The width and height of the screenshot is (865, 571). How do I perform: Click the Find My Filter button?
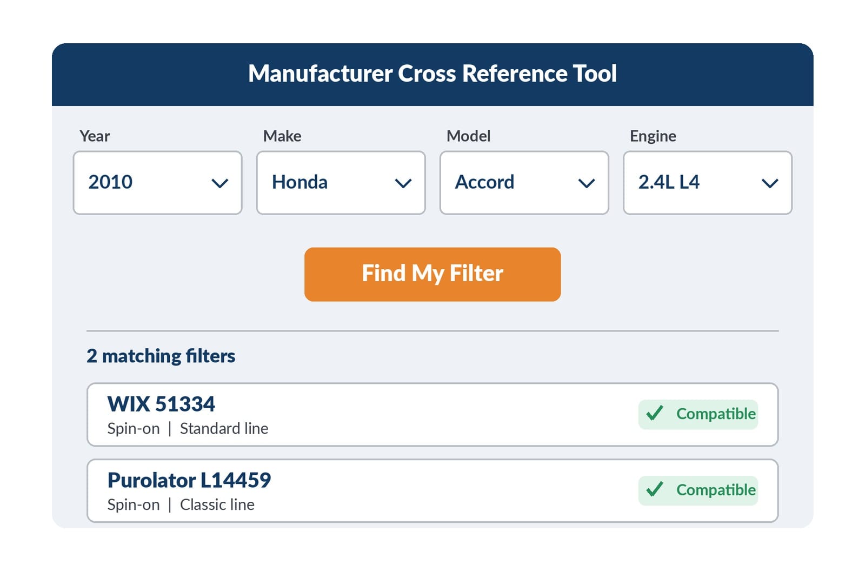[432, 274]
